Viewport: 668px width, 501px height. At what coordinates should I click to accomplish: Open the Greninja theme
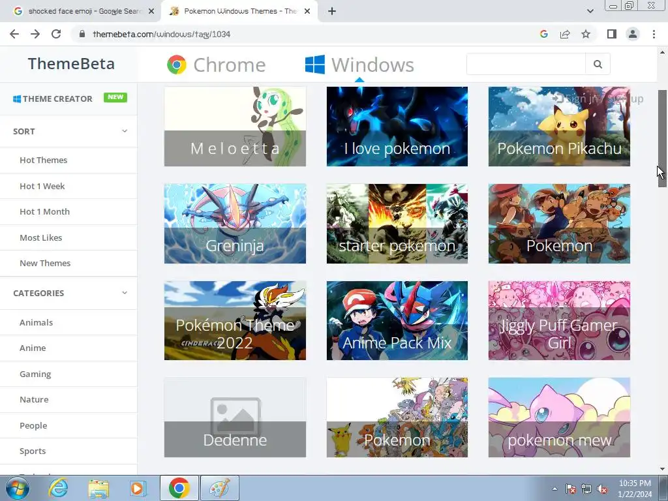(x=235, y=224)
